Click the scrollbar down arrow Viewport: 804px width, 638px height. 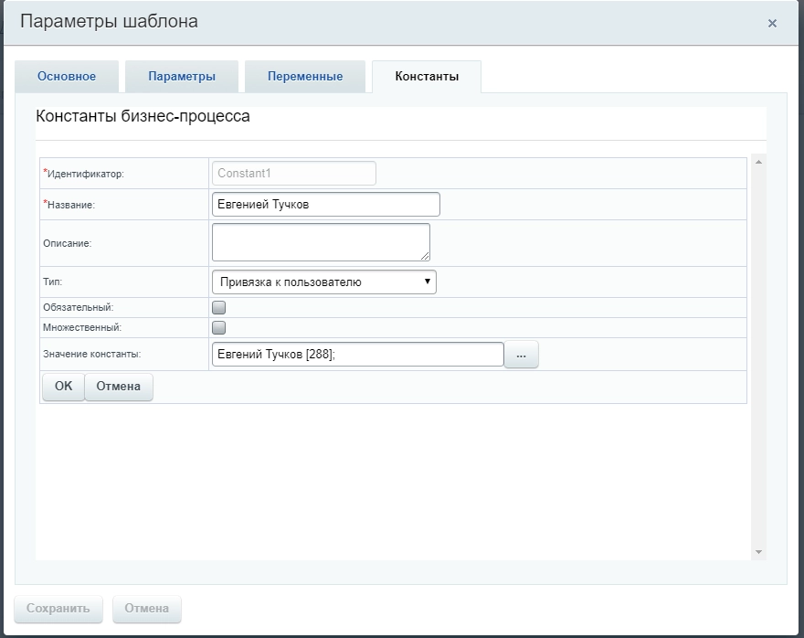[758, 552]
